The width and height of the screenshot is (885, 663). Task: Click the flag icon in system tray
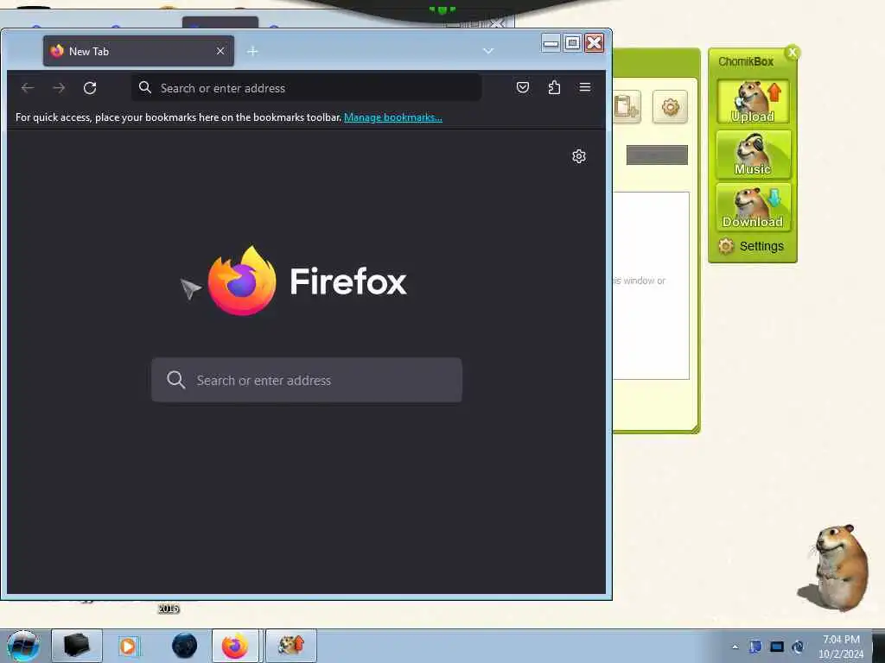pyautogui.click(x=755, y=647)
